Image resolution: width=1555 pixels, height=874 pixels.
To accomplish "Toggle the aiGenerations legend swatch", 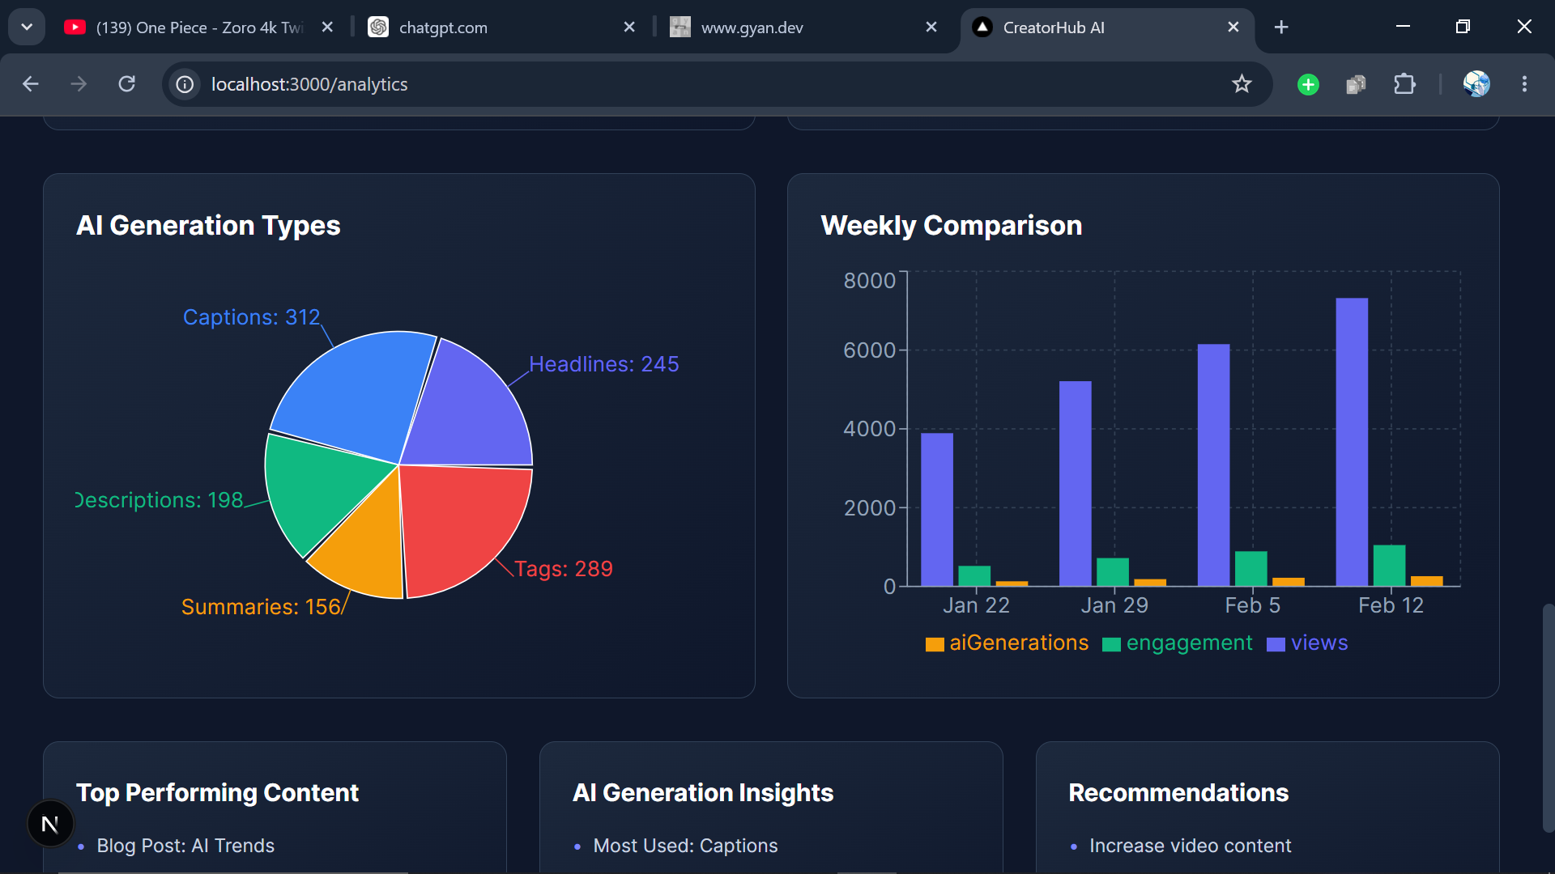I will [935, 644].
